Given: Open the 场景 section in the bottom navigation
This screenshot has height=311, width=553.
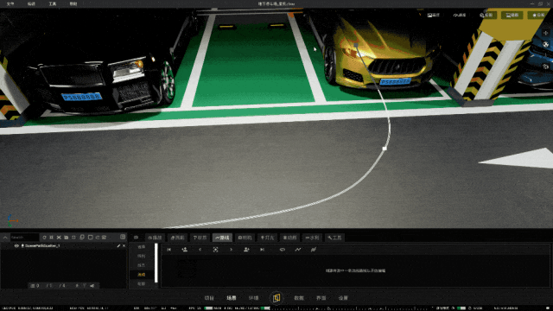Looking at the screenshot, I should 232,298.
